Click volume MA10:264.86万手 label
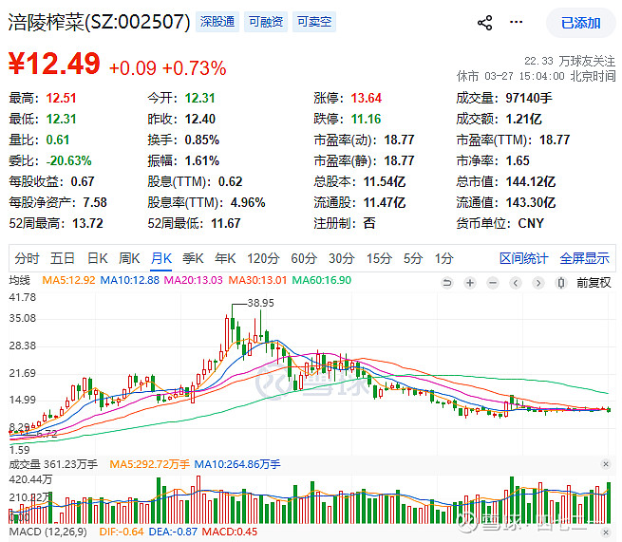Viewport: 622px width, 542px height. [237, 464]
